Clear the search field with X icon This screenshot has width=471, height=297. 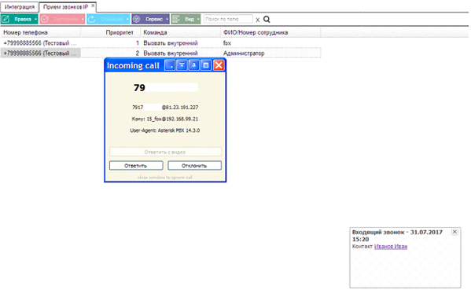pos(258,20)
